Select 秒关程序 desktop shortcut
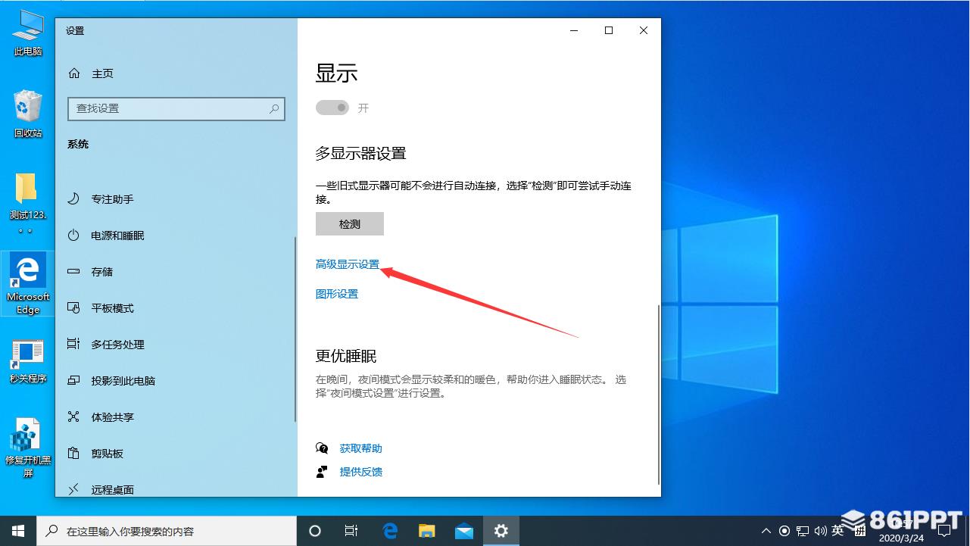The width and height of the screenshot is (970, 546). pos(28,360)
